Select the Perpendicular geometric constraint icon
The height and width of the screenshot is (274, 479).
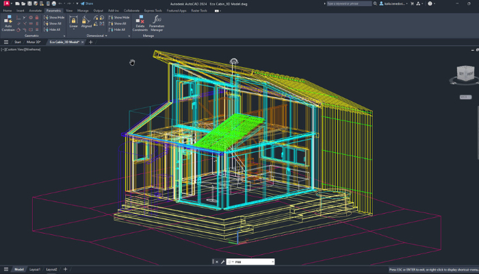click(x=25, y=23)
